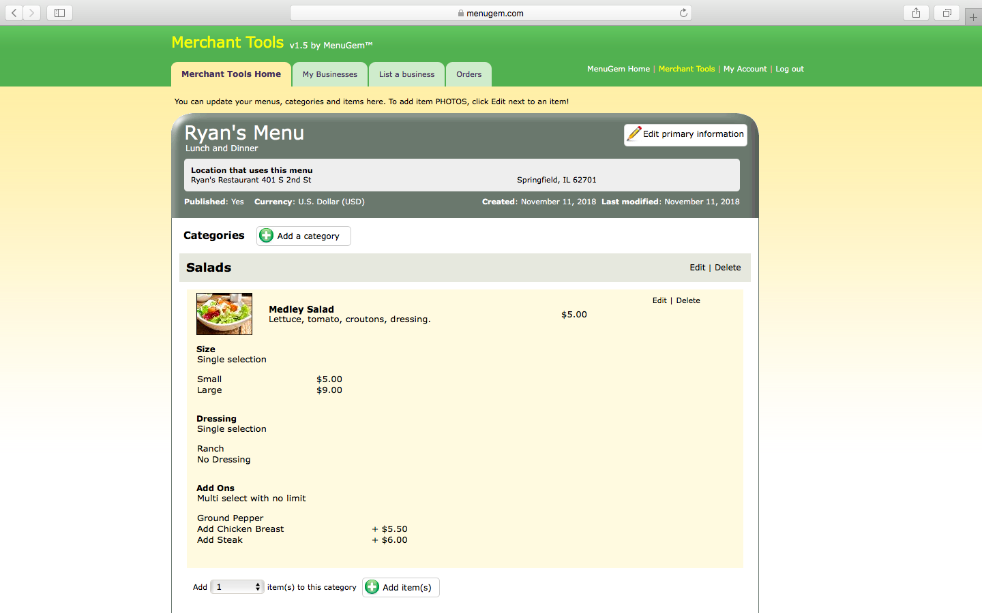Click the $5.00 Medley Salad base price

[574, 315]
